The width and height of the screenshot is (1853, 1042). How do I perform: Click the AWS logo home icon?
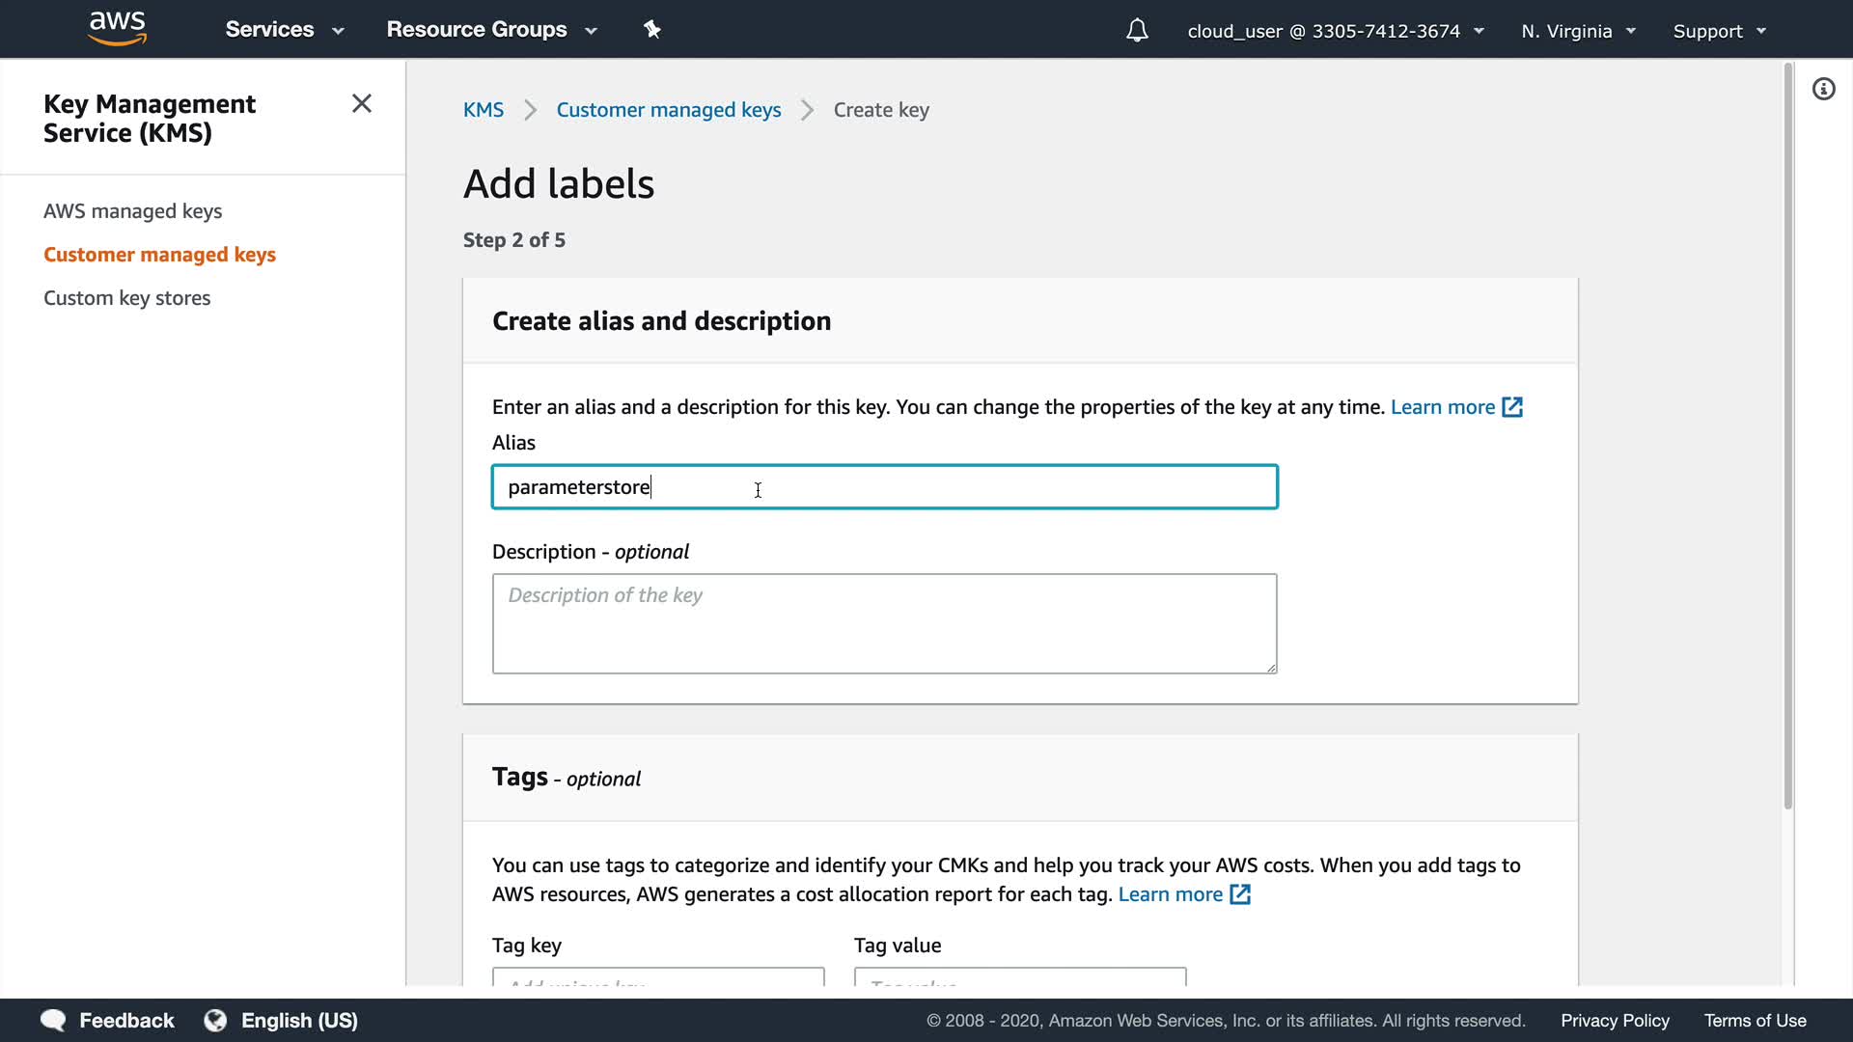coord(117,29)
